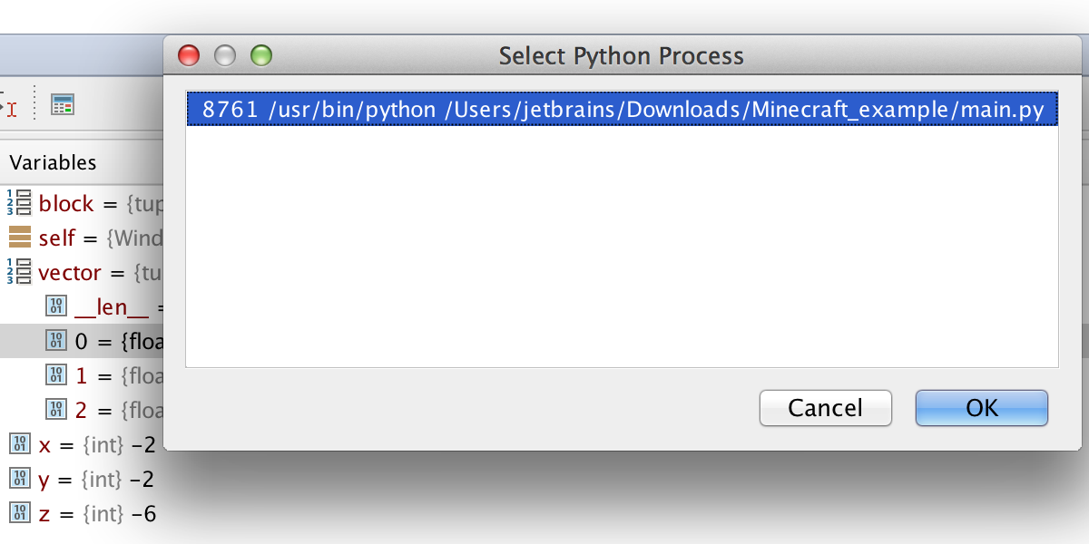
Task: Click the numeric icon beside vector element 1
Action: 55,375
